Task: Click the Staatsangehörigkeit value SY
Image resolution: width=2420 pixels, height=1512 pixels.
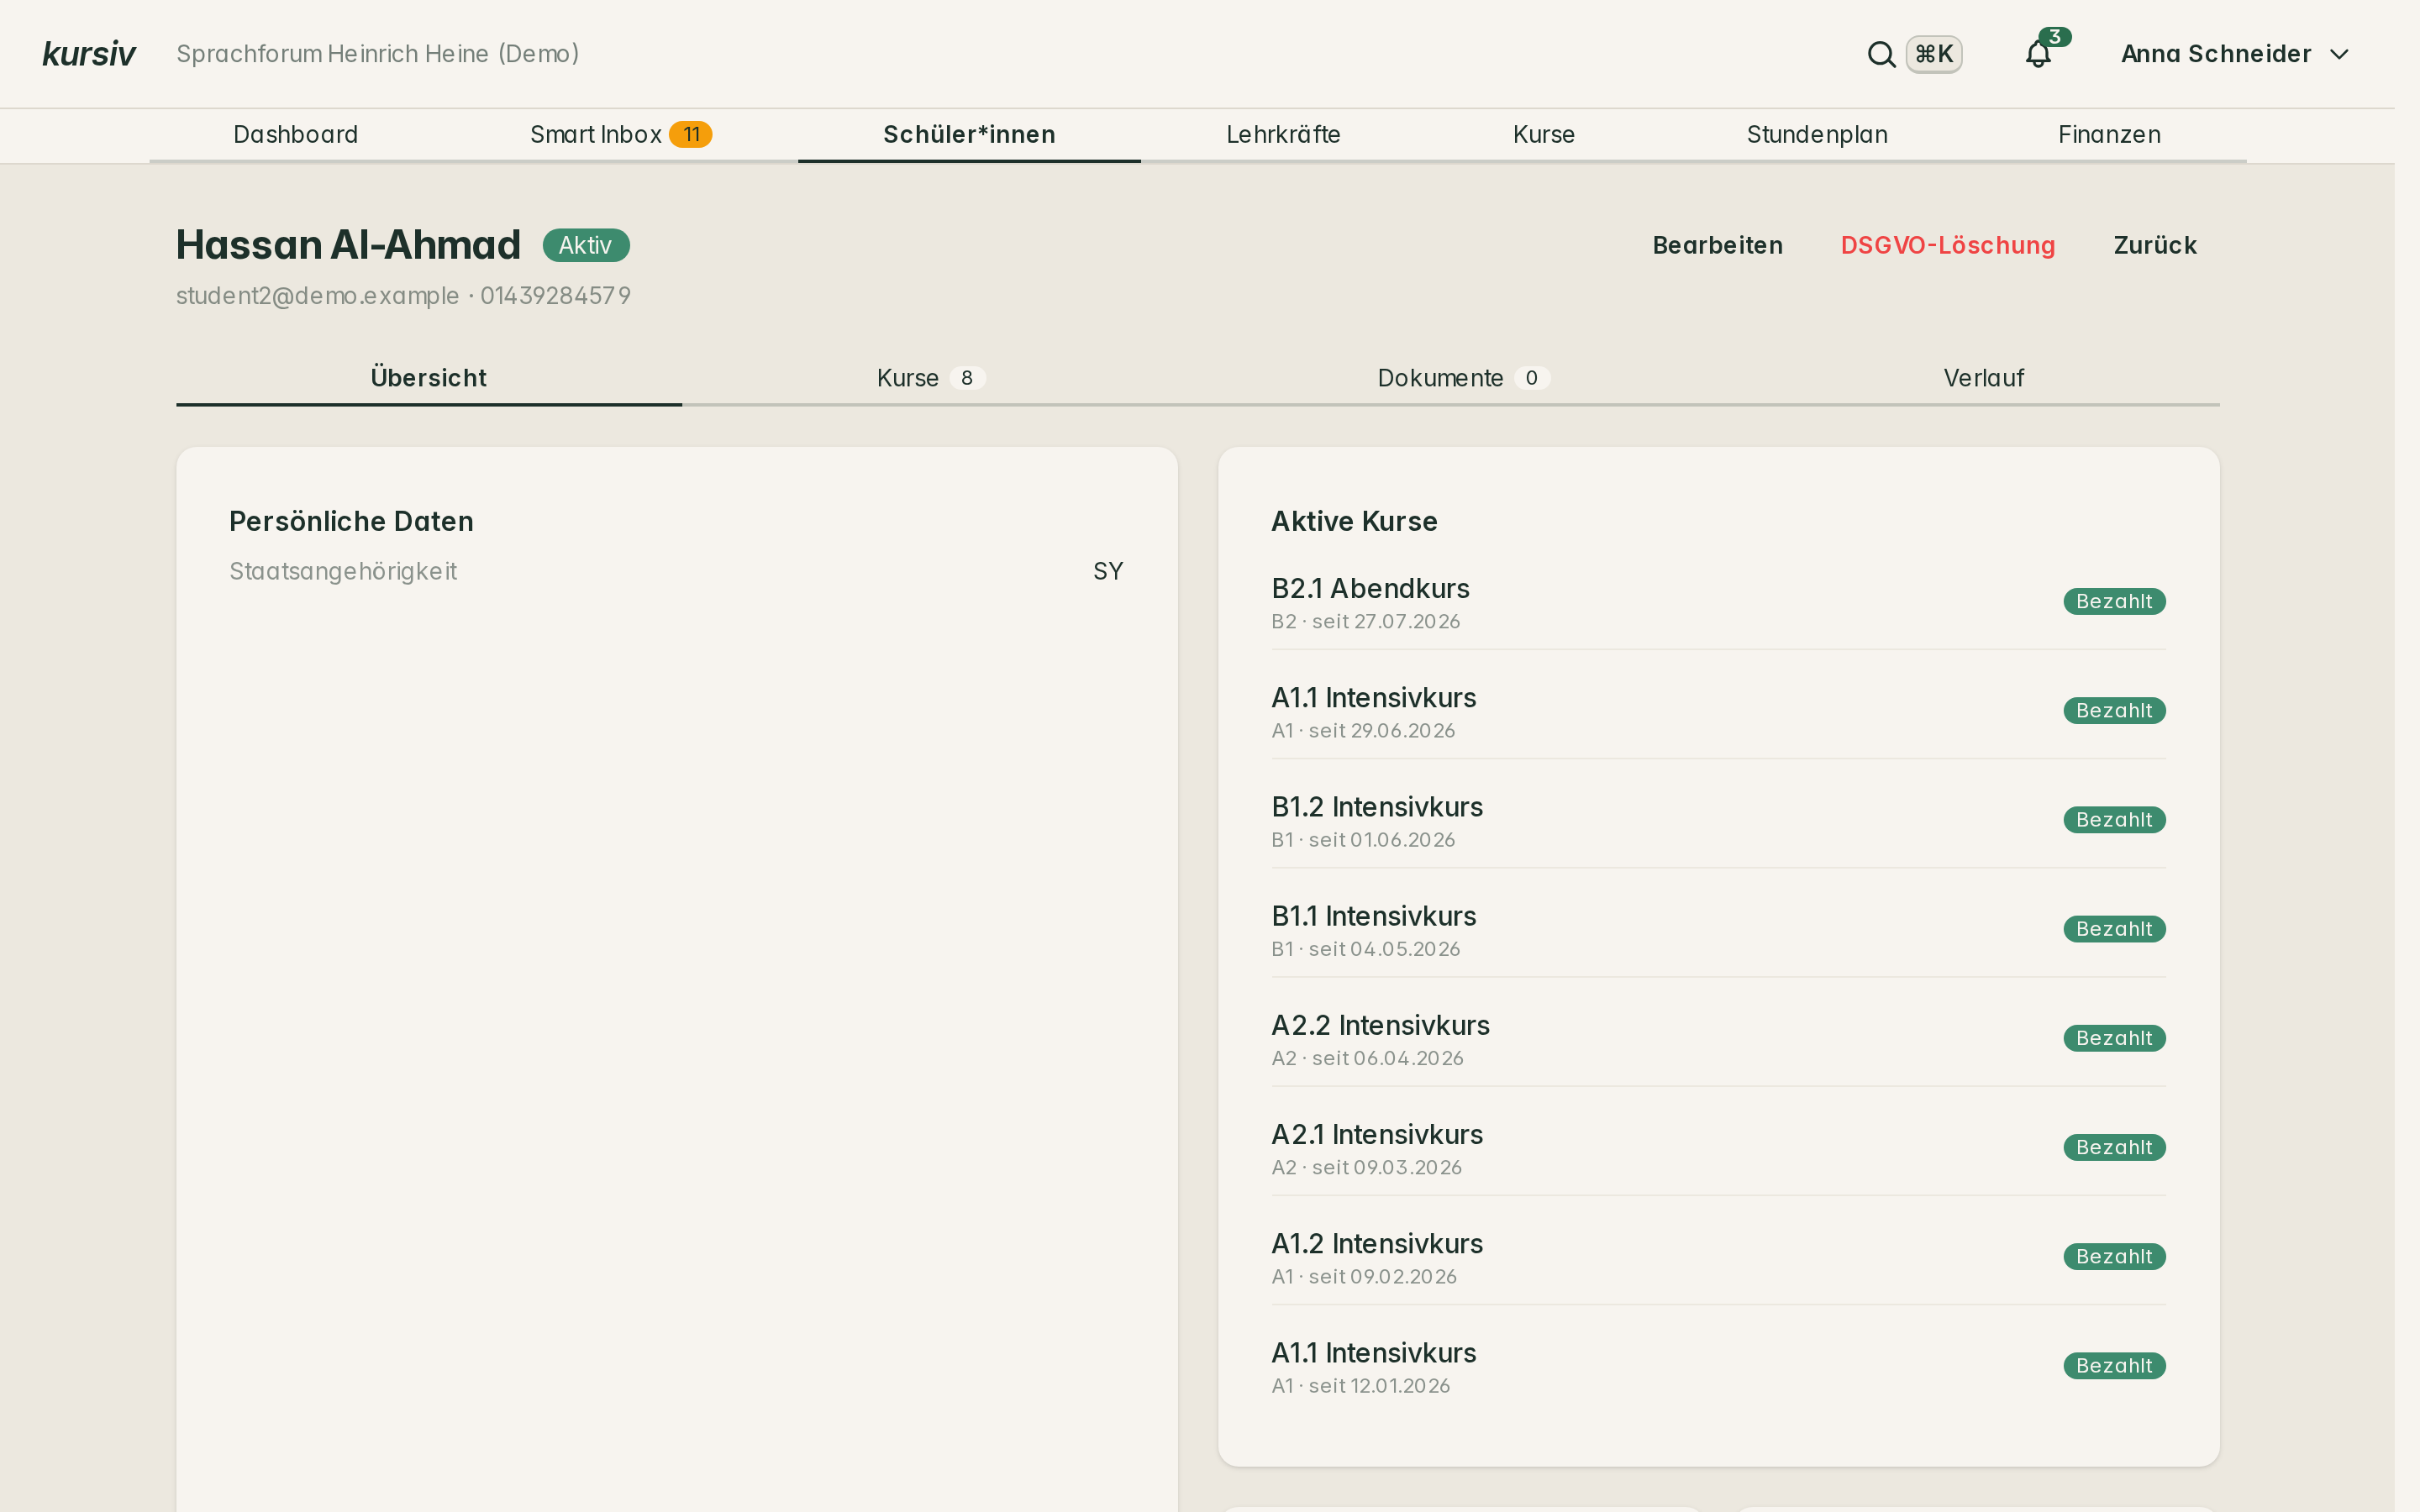Action: pyautogui.click(x=1108, y=571)
